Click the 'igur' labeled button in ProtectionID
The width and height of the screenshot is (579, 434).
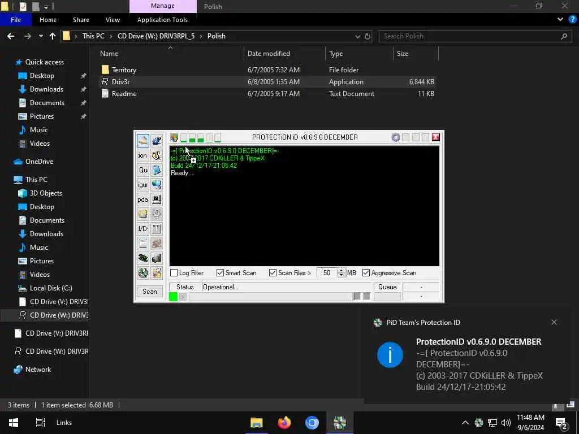(143, 185)
